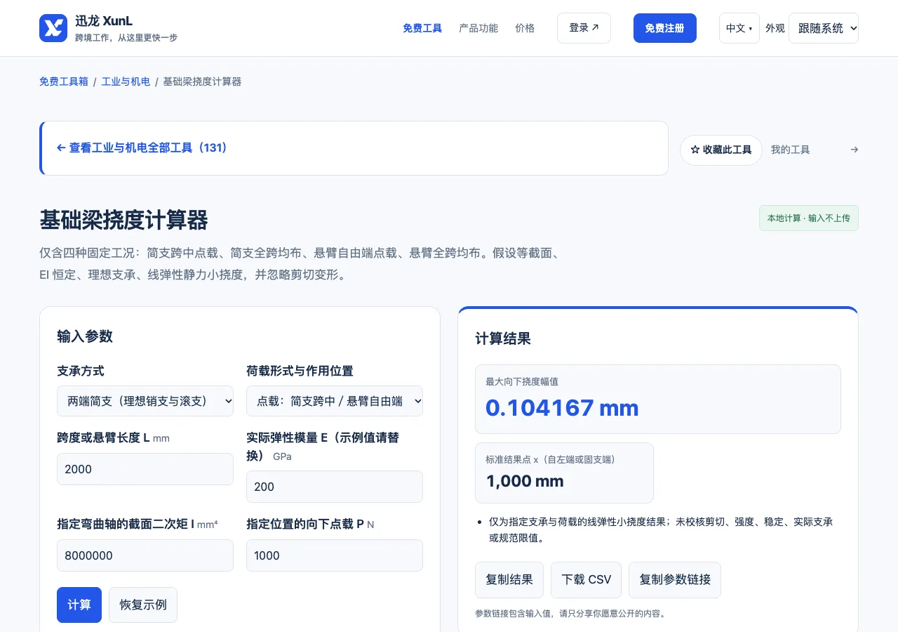Click the 复制参数链接 button
898x632 pixels.
(675, 580)
